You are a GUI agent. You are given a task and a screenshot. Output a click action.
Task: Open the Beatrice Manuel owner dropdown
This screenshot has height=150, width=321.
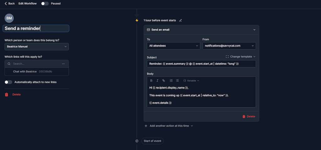tap(37, 47)
